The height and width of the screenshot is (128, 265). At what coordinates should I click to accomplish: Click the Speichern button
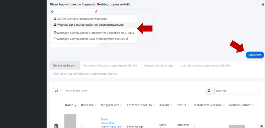(255, 55)
